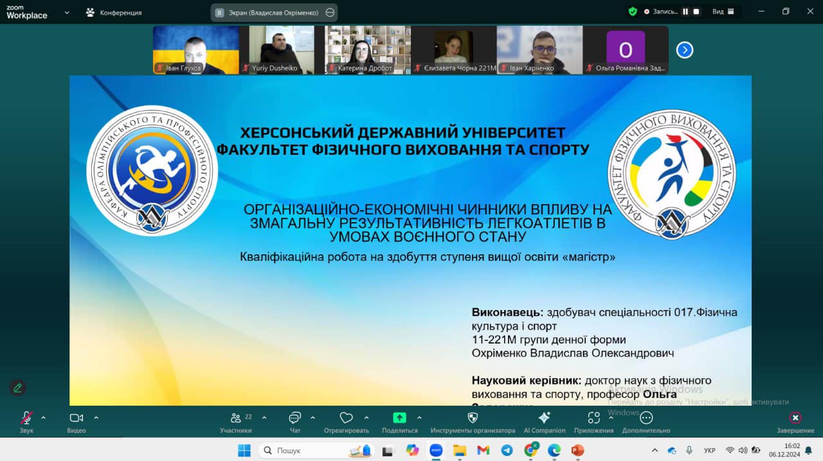Launch the AI Companion sparkle icon

[545, 418]
